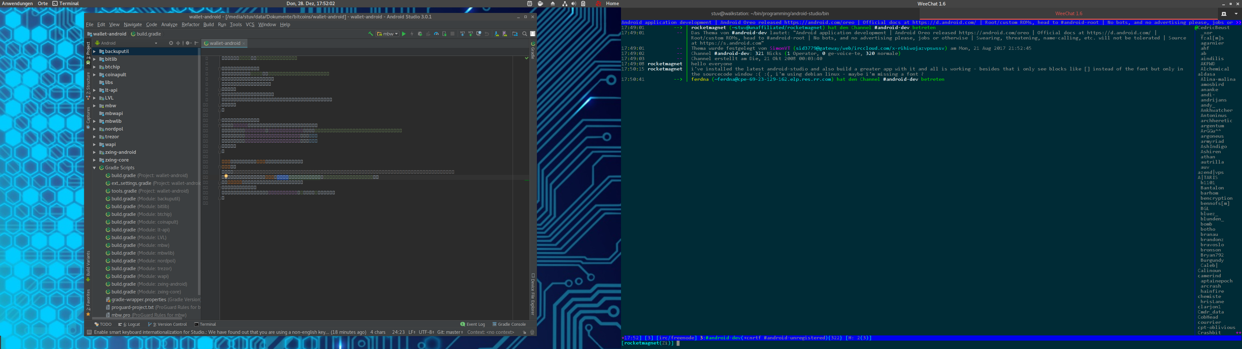Viewport: 1242px width, 349px height.
Task: Click Collapse All icon in Project panel
Action: [178, 43]
